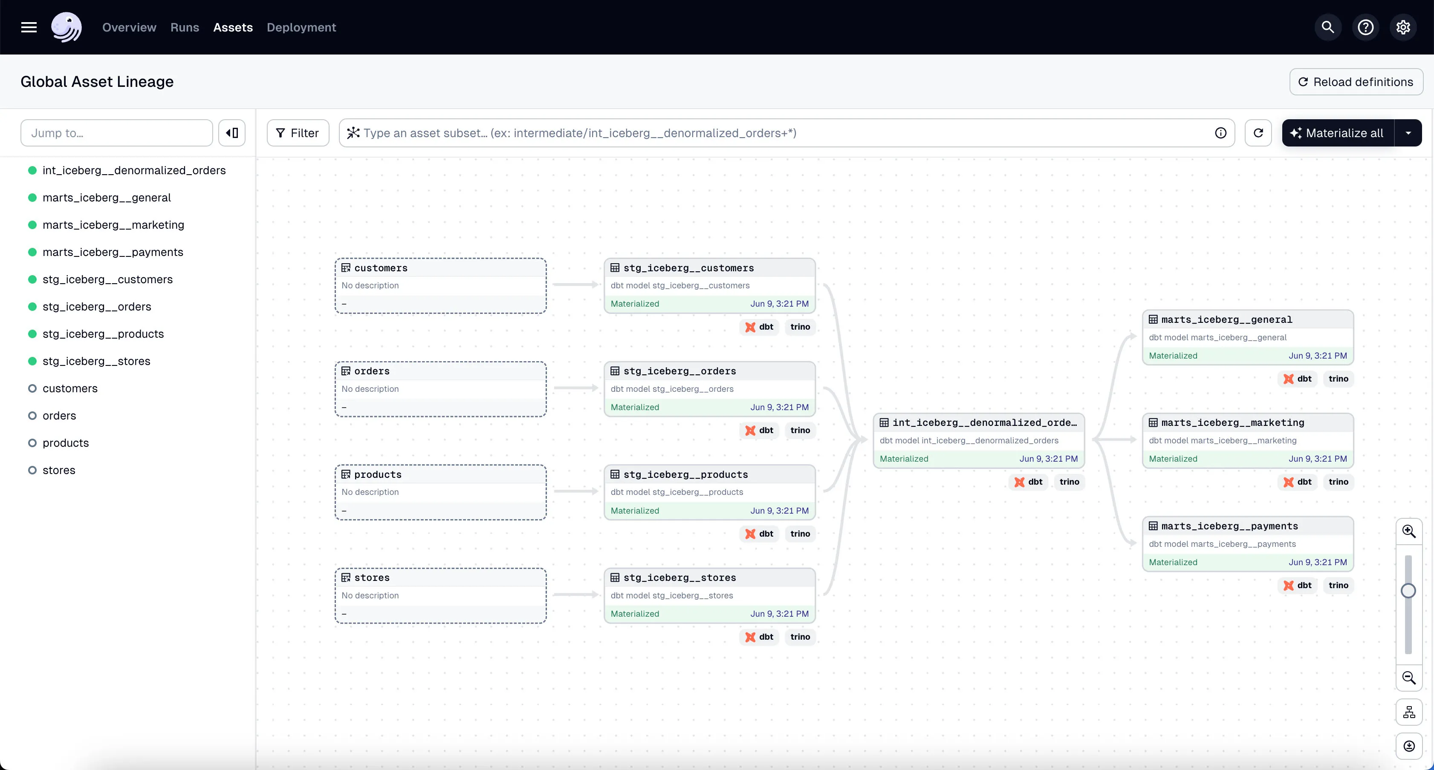Select the marts_iceberg__marketing graph node
Image resolution: width=1434 pixels, height=770 pixels.
[x=1248, y=441]
